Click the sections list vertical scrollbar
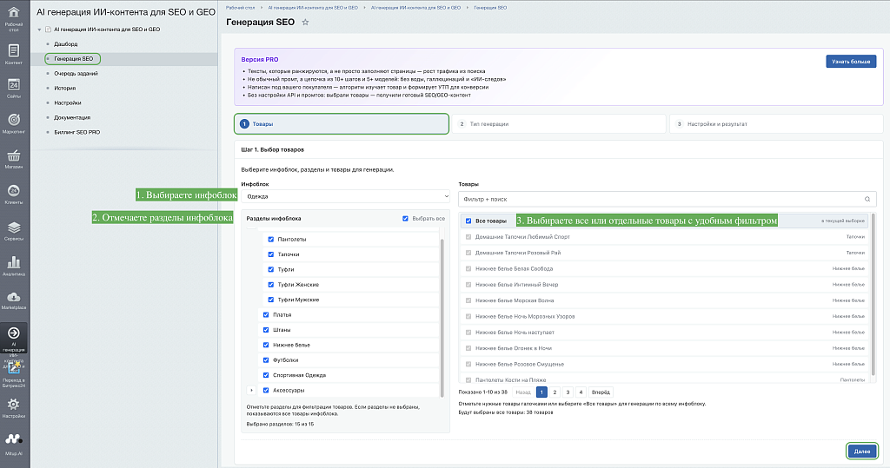This screenshot has height=468, width=890. click(x=442, y=318)
